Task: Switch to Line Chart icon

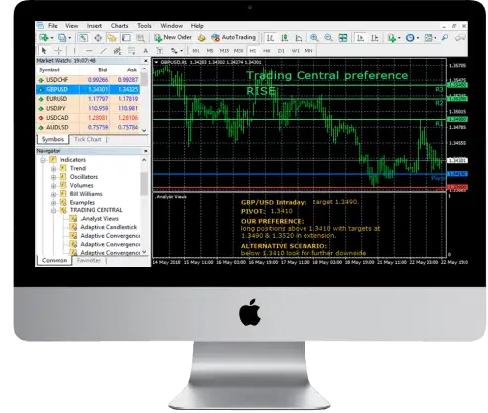Action: [299, 38]
